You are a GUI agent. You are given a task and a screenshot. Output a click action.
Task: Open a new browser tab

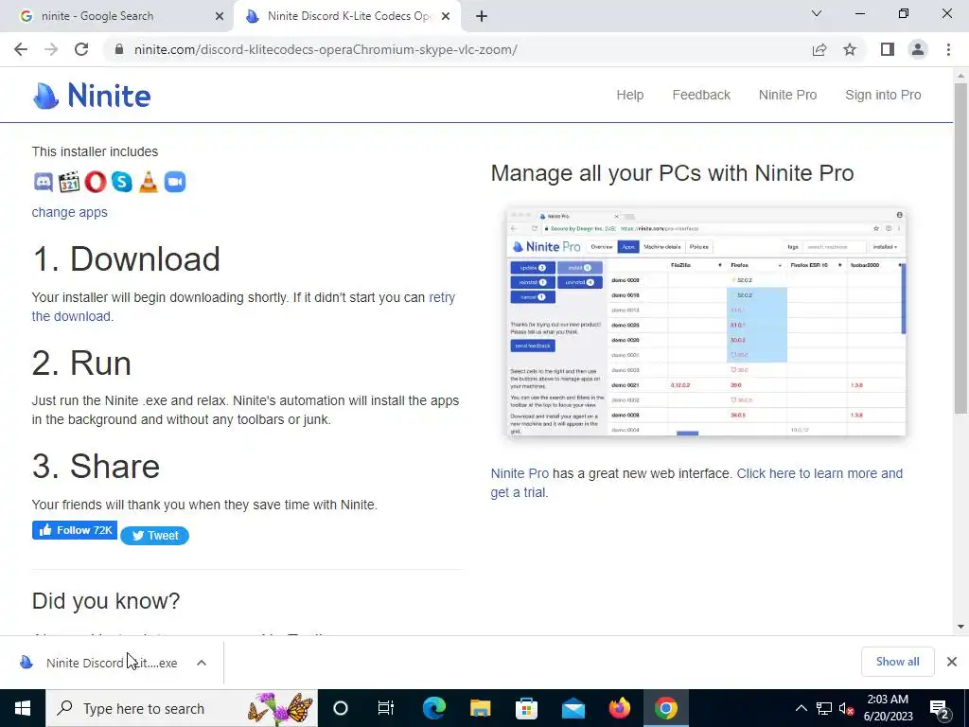tap(482, 16)
